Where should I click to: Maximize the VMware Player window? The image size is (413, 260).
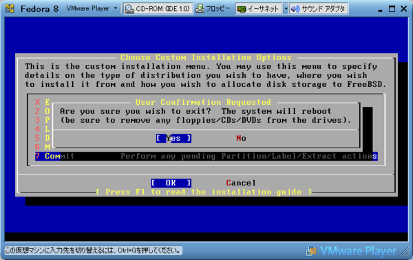coord(392,9)
